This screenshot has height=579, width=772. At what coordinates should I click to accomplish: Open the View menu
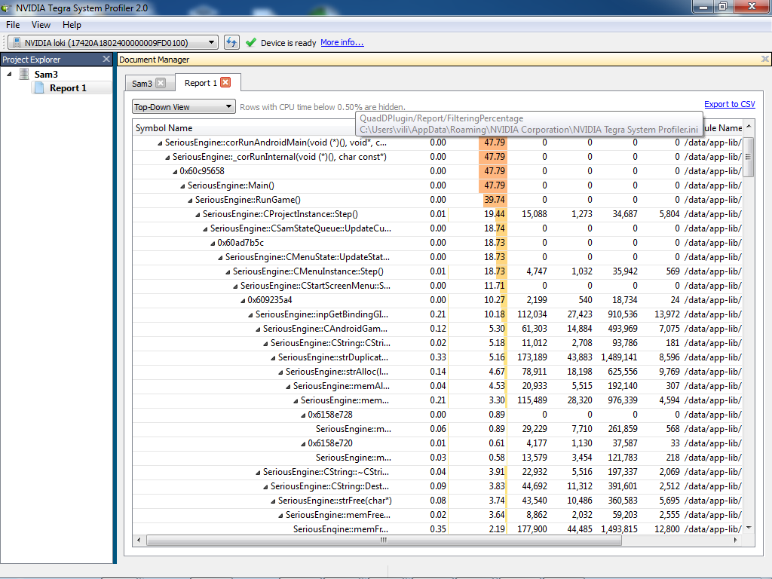pos(41,25)
